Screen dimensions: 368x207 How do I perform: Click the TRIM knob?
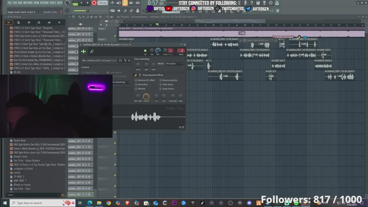point(180,96)
